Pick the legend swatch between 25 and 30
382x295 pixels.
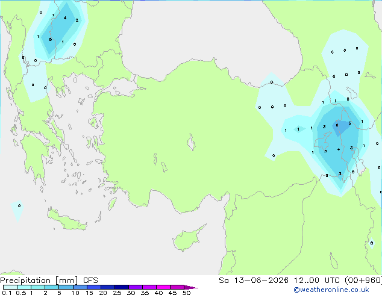pyautogui.click(x=121, y=287)
